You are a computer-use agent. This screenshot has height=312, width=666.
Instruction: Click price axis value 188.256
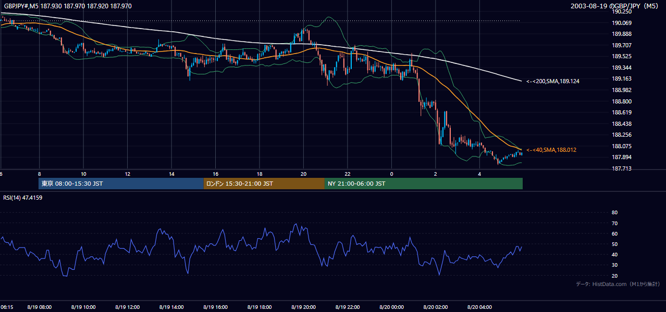pos(622,135)
